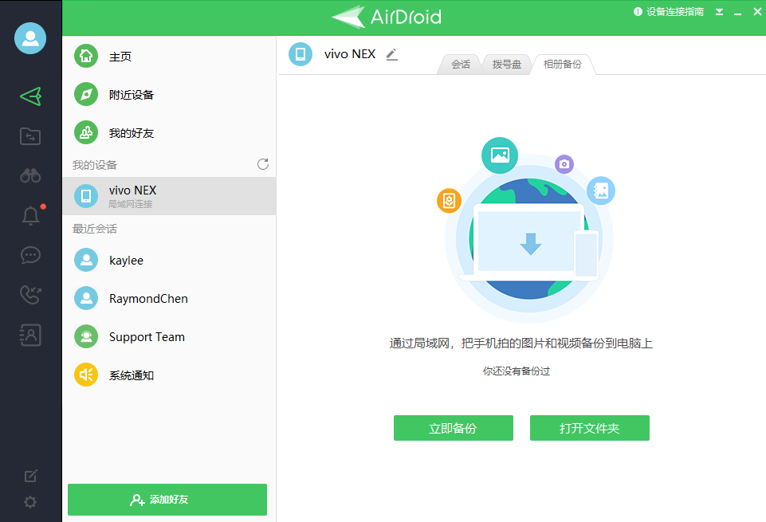This screenshot has width=766, height=522.
Task: Switch to the 会话 tab
Action: point(461,65)
